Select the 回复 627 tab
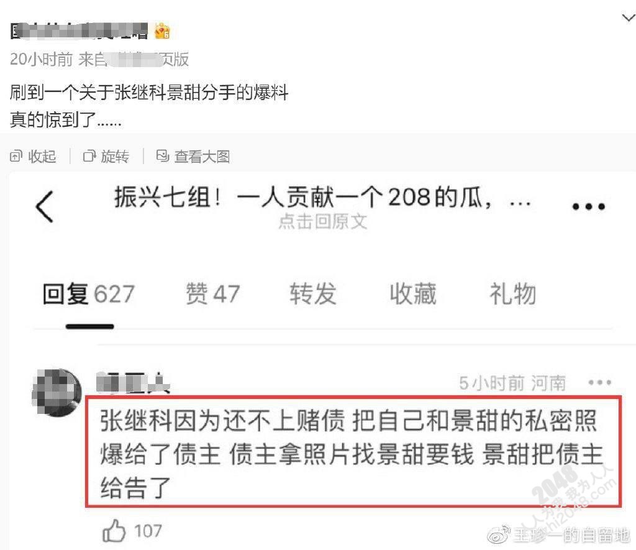Image resolution: width=636 pixels, height=550 pixels. (x=88, y=293)
